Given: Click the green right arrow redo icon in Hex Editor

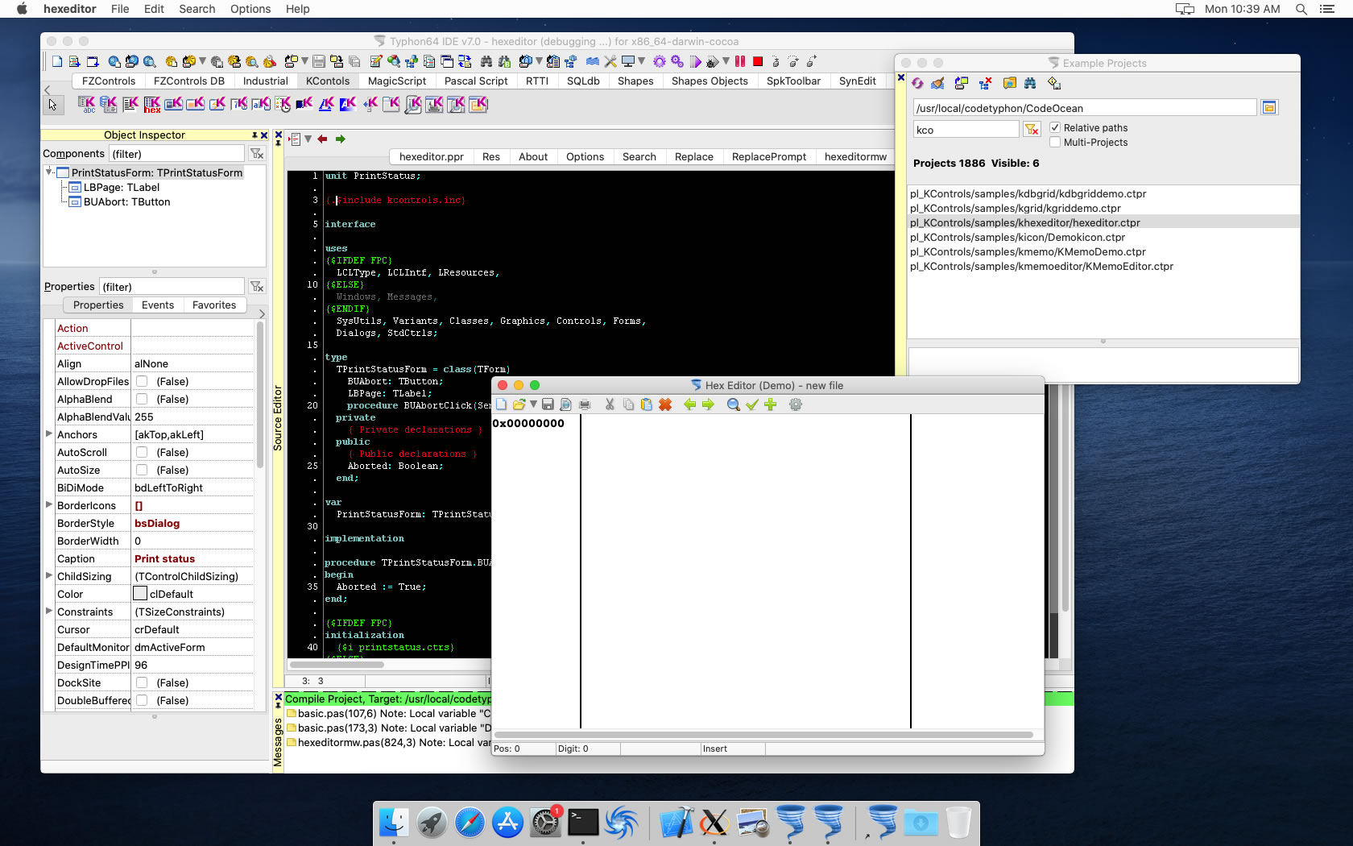Looking at the screenshot, I should pos(708,404).
